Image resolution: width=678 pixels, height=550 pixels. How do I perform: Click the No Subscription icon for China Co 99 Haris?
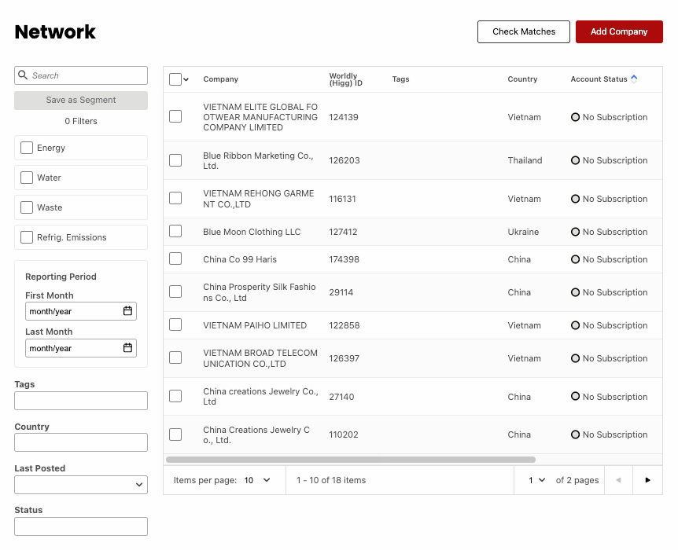[x=575, y=259]
